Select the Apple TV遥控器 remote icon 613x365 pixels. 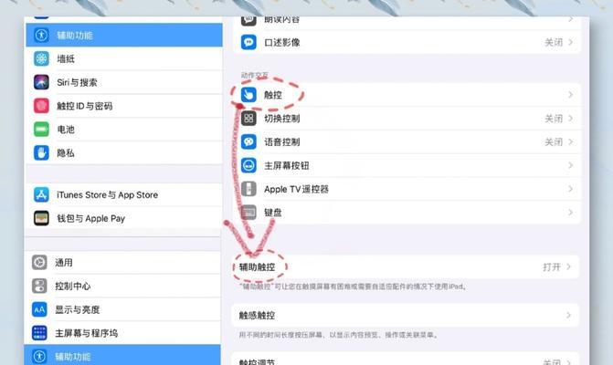pyautogui.click(x=248, y=189)
